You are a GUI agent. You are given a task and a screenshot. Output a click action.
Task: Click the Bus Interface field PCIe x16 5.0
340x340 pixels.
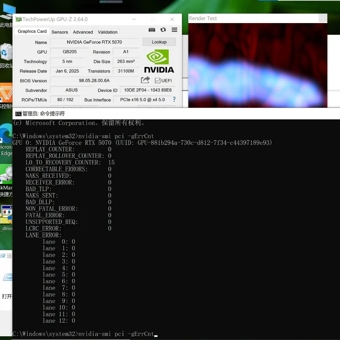pyautogui.click(x=142, y=100)
